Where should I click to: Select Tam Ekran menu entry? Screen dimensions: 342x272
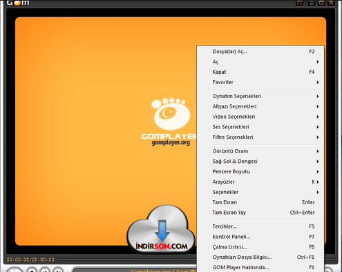coord(260,202)
